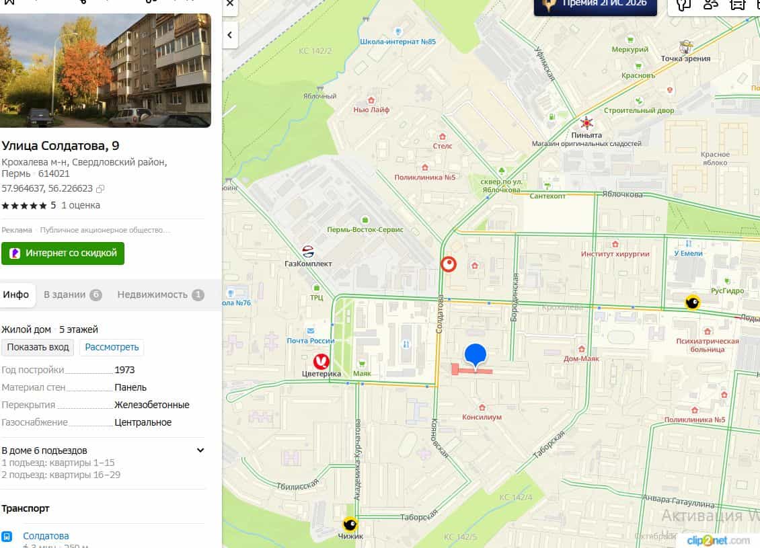Switch to the Инфо tab
This screenshot has height=548, width=760.
tap(16, 295)
